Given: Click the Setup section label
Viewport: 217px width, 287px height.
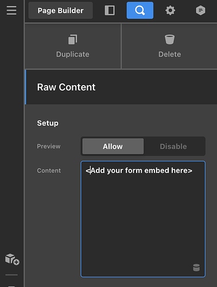Looking at the screenshot, I should tap(48, 123).
